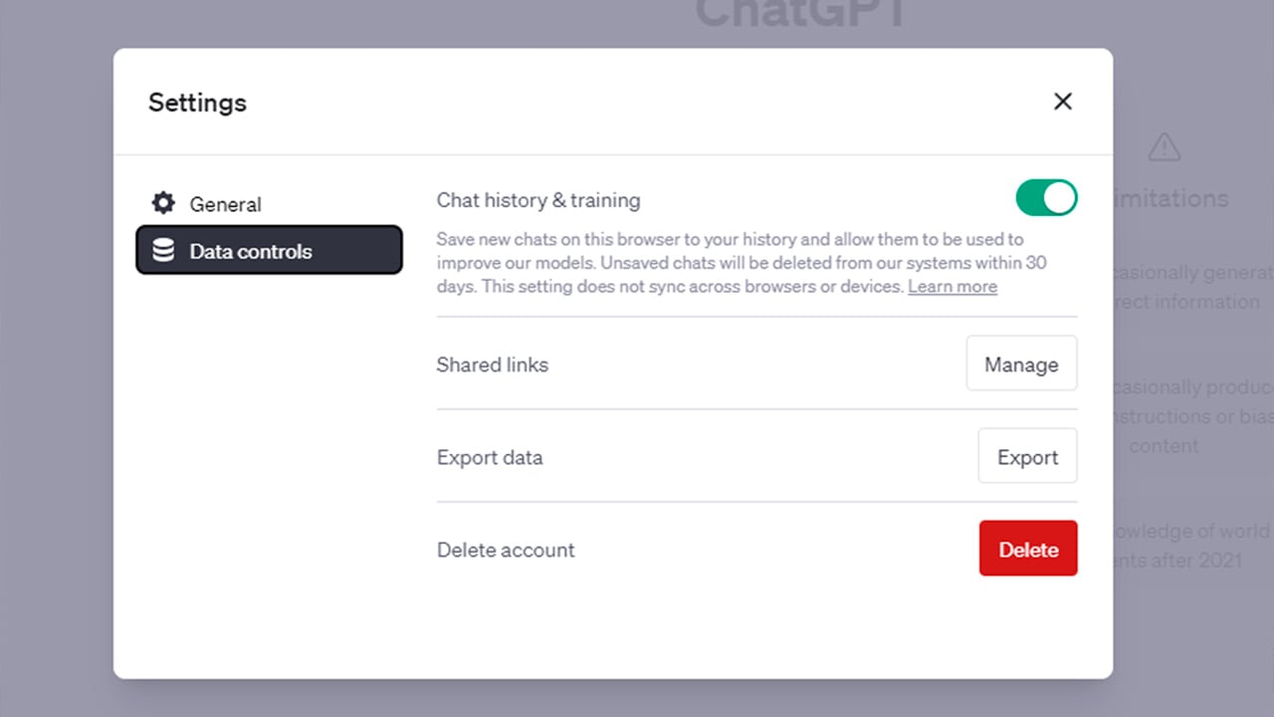Click the Chat history & training label

pyautogui.click(x=538, y=199)
